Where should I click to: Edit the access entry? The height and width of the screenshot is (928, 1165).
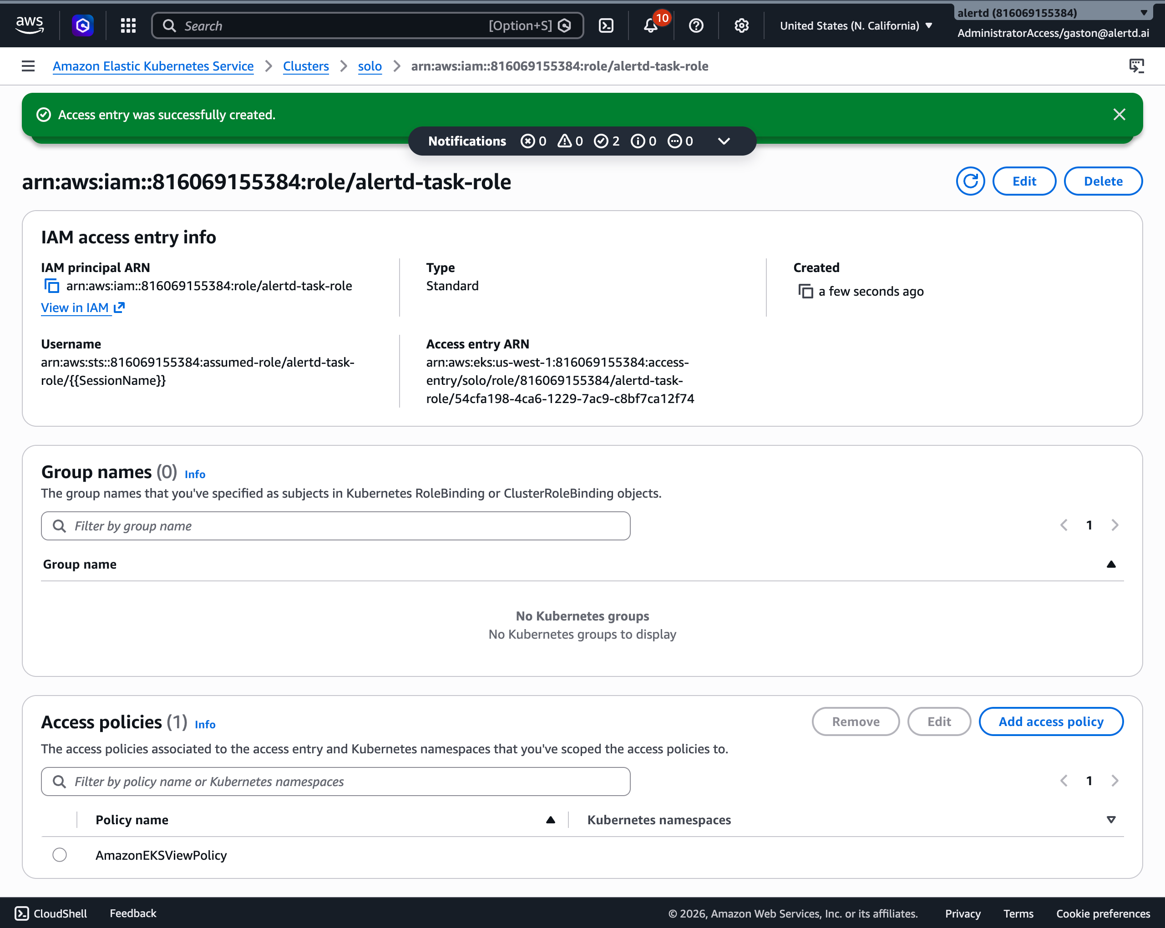pos(1024,181)
